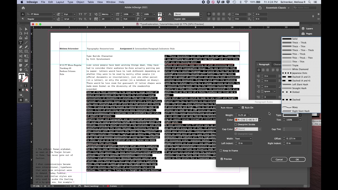Image resolution: width=338 pixels, height=190 pixels.
Task: Select the Direct Selection tool
Action: 26,29
